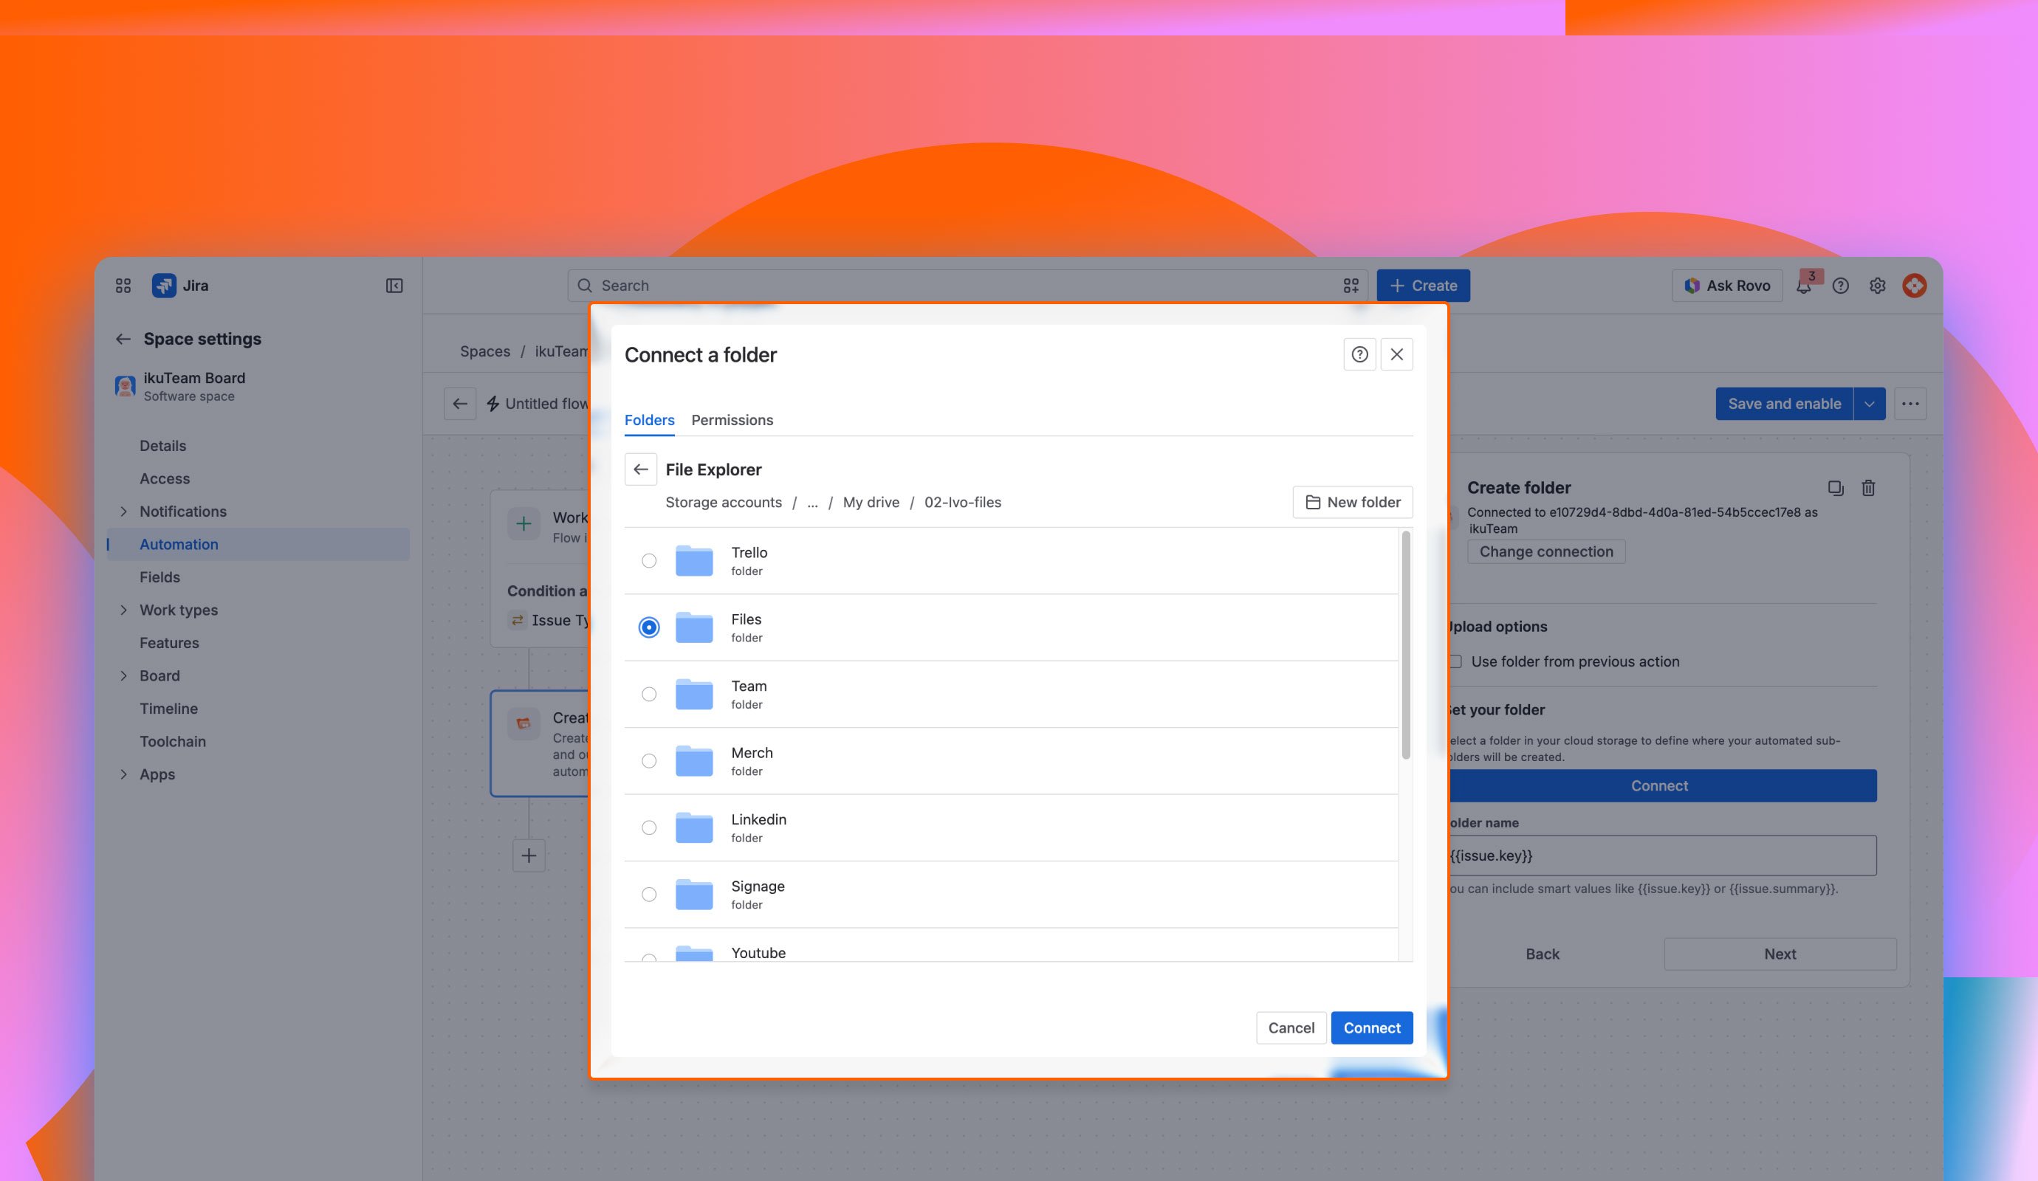This screenshot has height=1181, width=2038.
Task: Click the search field in top bar
Action: tap(967, 286)
